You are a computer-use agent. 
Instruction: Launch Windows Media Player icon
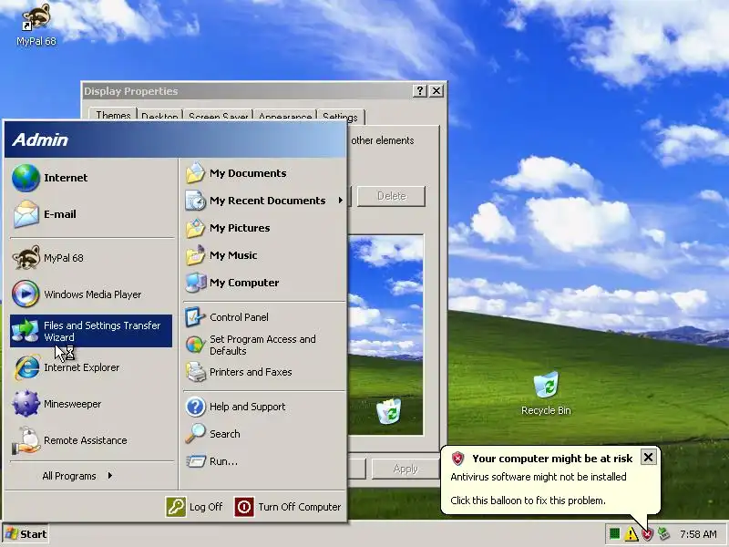click(x=26, y=294)
